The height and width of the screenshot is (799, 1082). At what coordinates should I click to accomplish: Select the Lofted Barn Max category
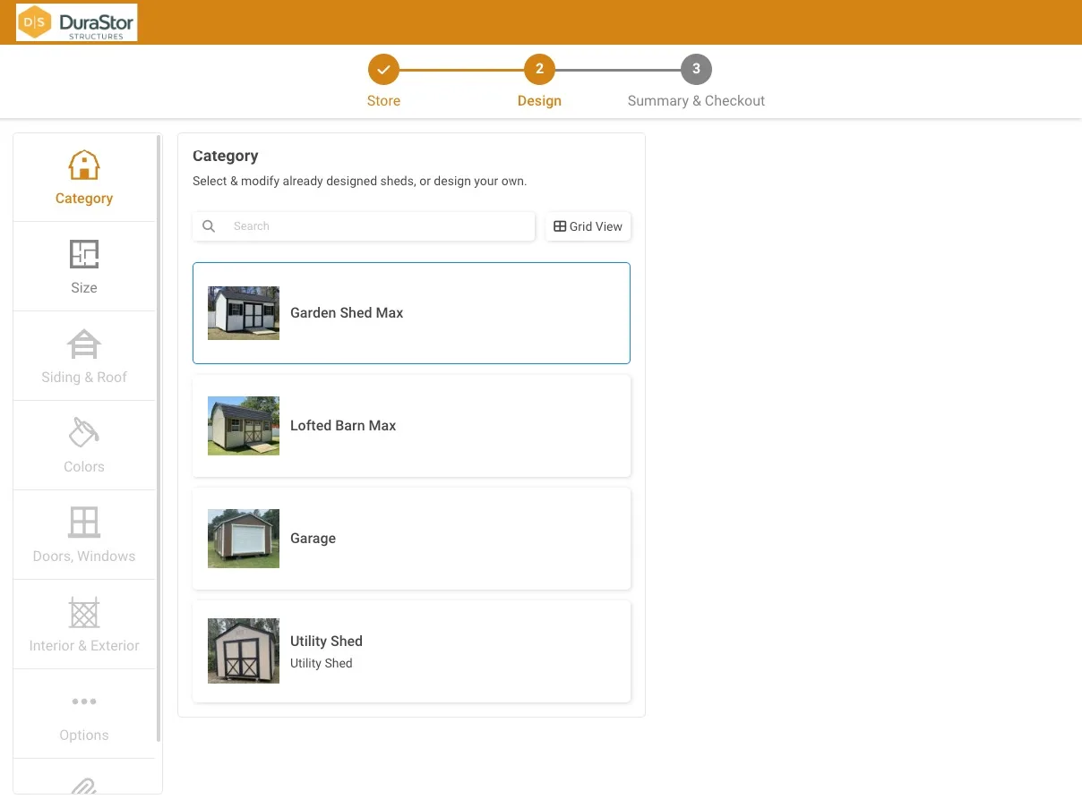pyautogui.click(x=411, y=426)
